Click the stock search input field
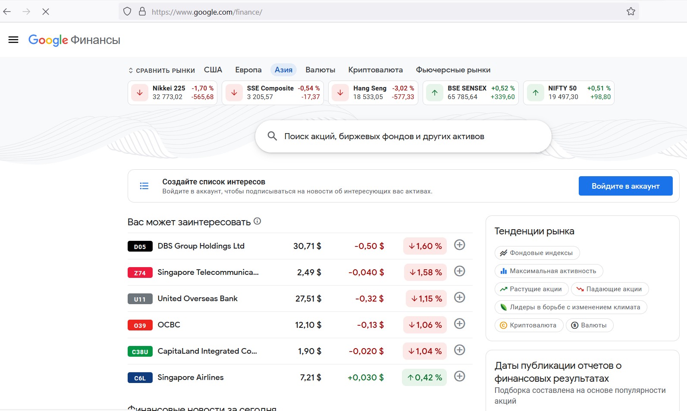Viewport: 687px width, 411px height. [403, 136]
